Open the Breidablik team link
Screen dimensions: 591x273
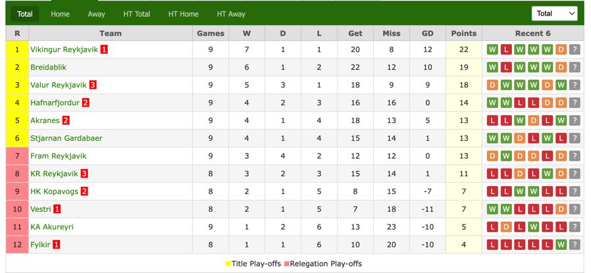point(48,67)
